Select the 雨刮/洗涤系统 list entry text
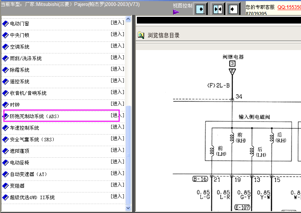The height and width of the screenshot is (213, 301). coord(26,58)
